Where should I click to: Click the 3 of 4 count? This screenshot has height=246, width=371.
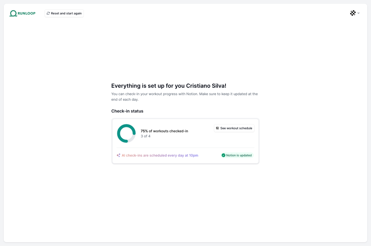click(146, 136)
